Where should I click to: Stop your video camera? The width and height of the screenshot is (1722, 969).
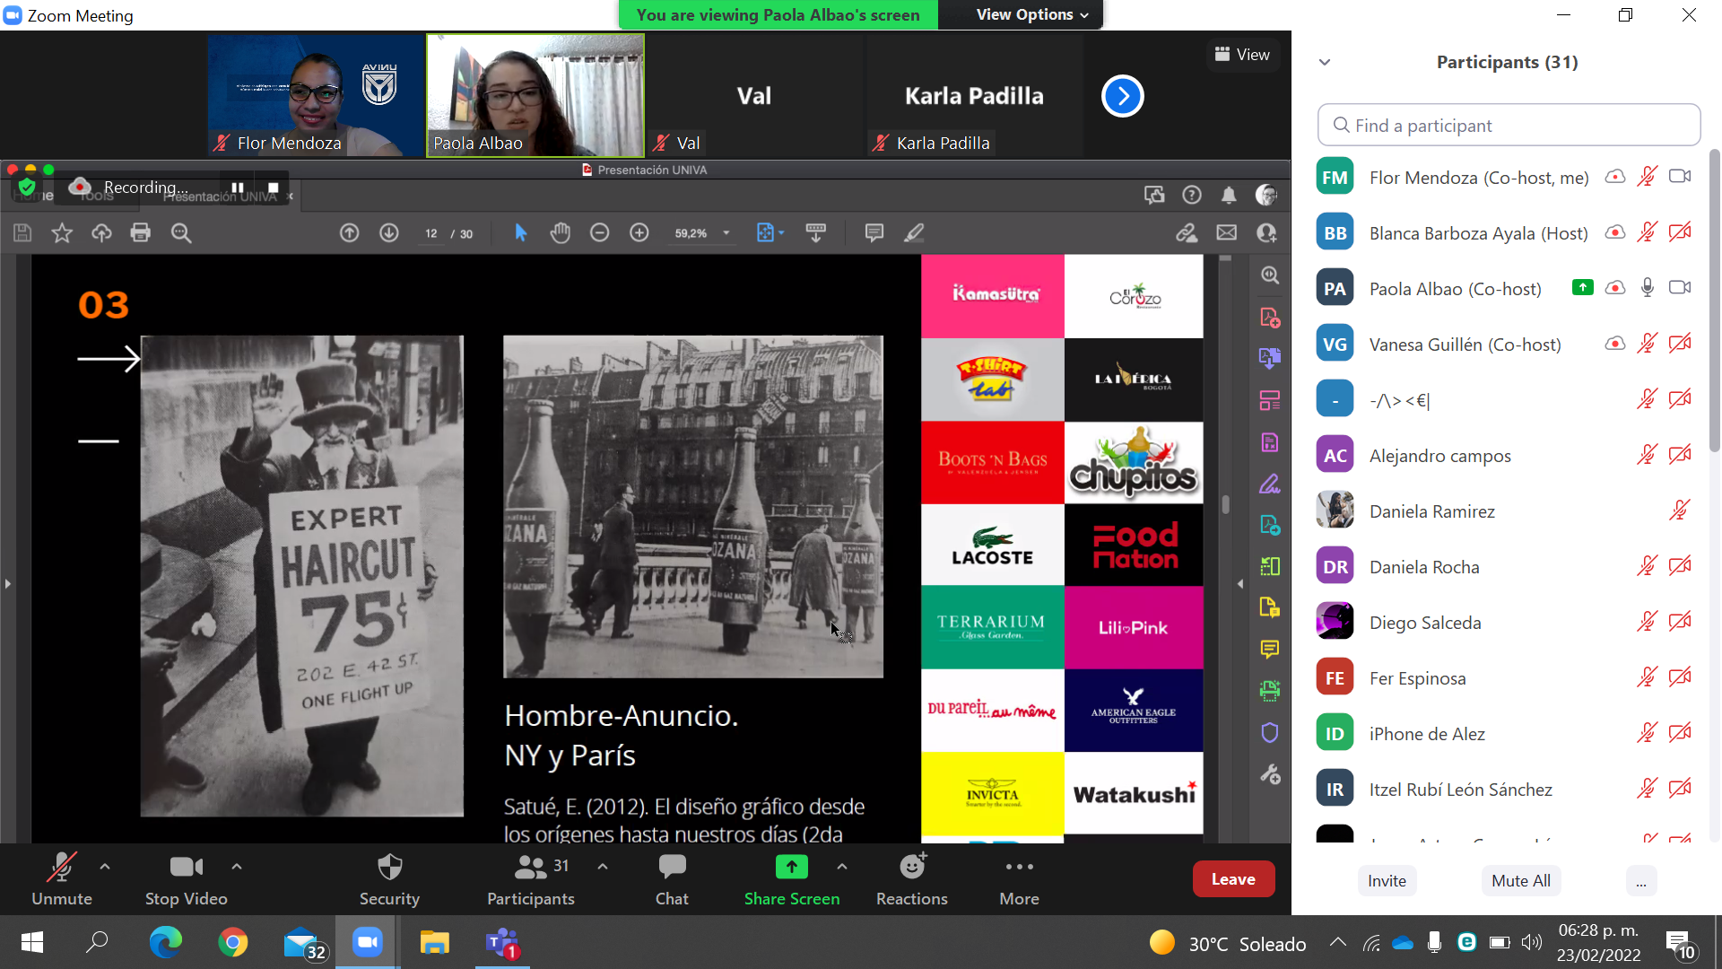tap(187, 879)
